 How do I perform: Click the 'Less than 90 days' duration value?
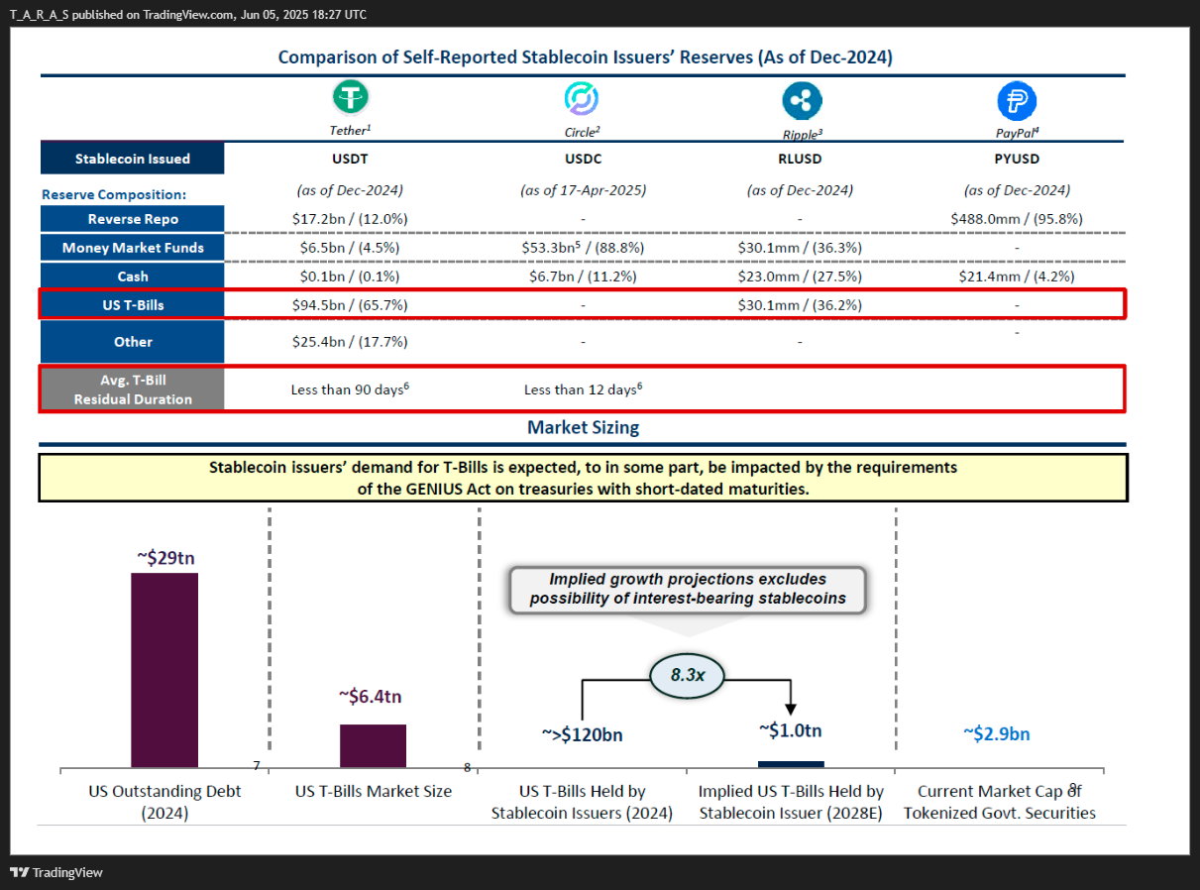(350, 389)
